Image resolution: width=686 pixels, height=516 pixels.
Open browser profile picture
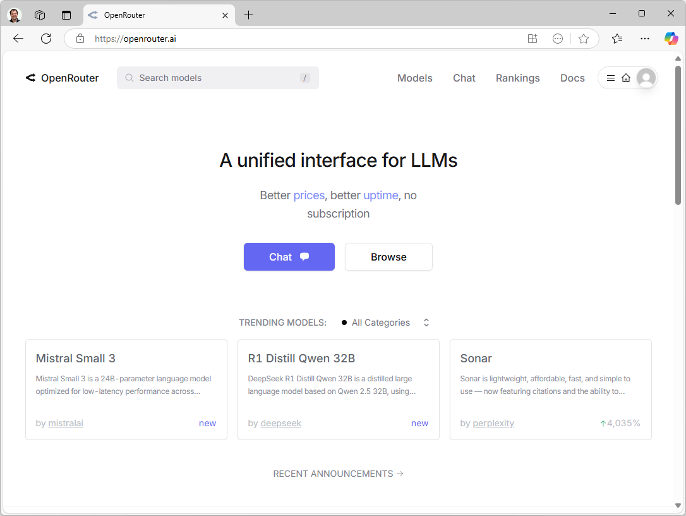click(x=15, y=15)
